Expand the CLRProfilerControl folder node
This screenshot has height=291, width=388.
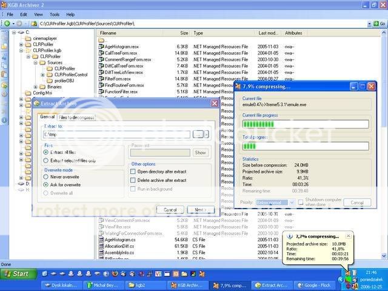pyautogui.click(x=43, y=75)
